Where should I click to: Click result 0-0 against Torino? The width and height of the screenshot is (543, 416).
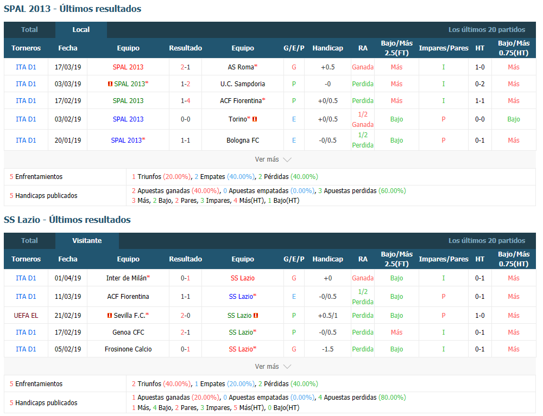pyautogui.click(x=186, y=119)
